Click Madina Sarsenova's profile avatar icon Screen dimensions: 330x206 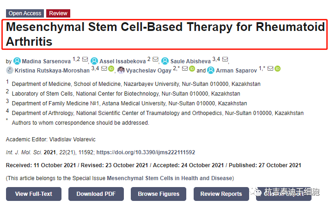(17, 61)
